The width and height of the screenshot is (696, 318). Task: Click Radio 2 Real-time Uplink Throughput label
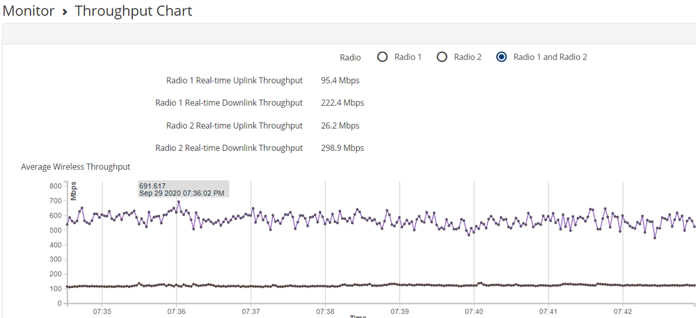pyautogui.click(x=235, y=125)
